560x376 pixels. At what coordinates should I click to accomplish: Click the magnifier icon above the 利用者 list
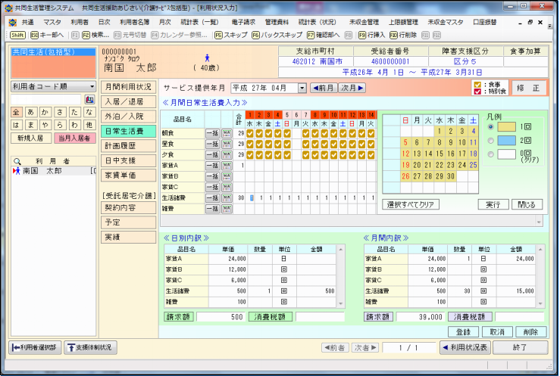pos(17,160)
